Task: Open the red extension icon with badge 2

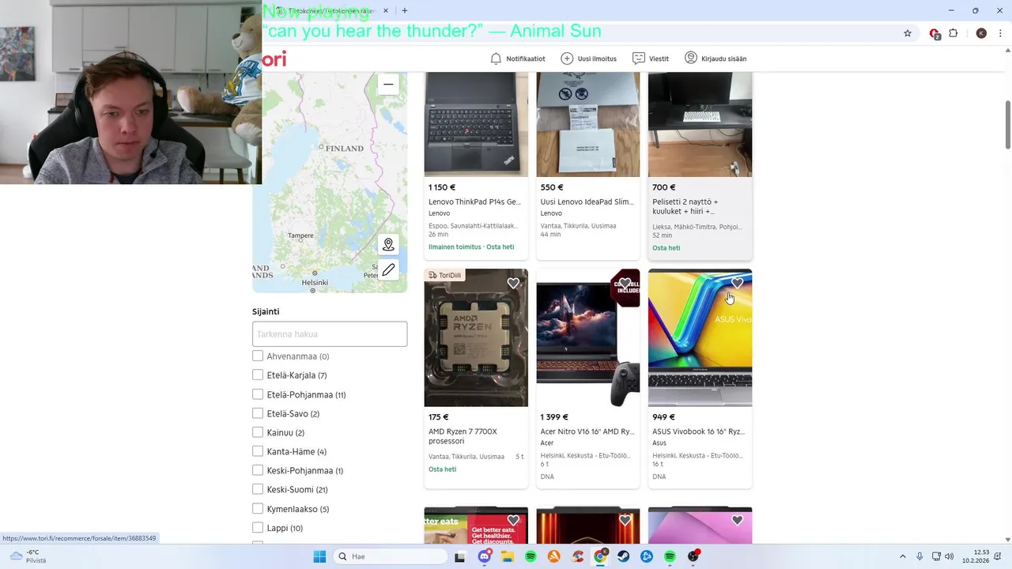Action: (x=935, y=33)
